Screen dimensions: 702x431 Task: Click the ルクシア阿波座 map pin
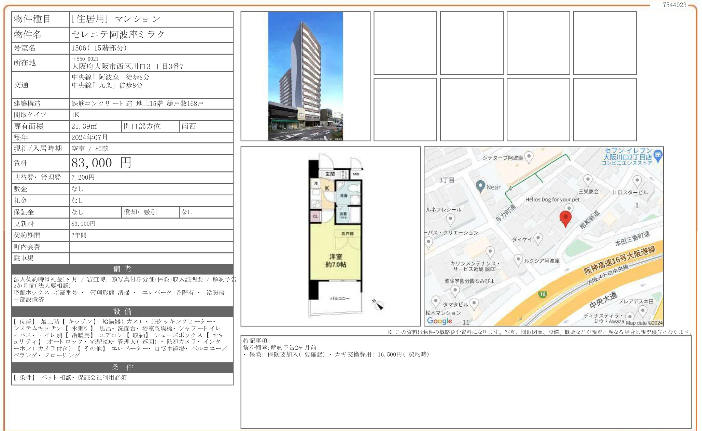518,260
